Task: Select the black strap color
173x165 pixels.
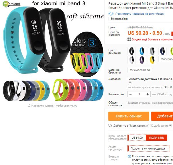Action: (x=131, y=51)
